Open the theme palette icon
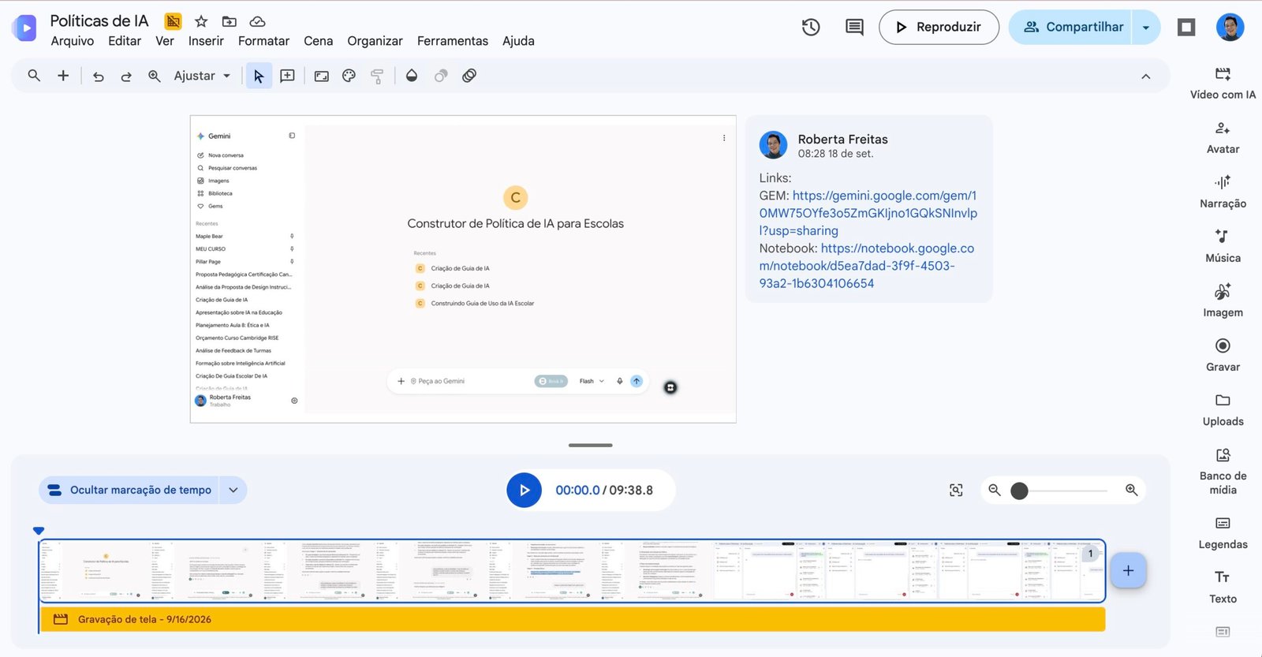Viewport: 1262px width, 657px height. tap(349, 76)
